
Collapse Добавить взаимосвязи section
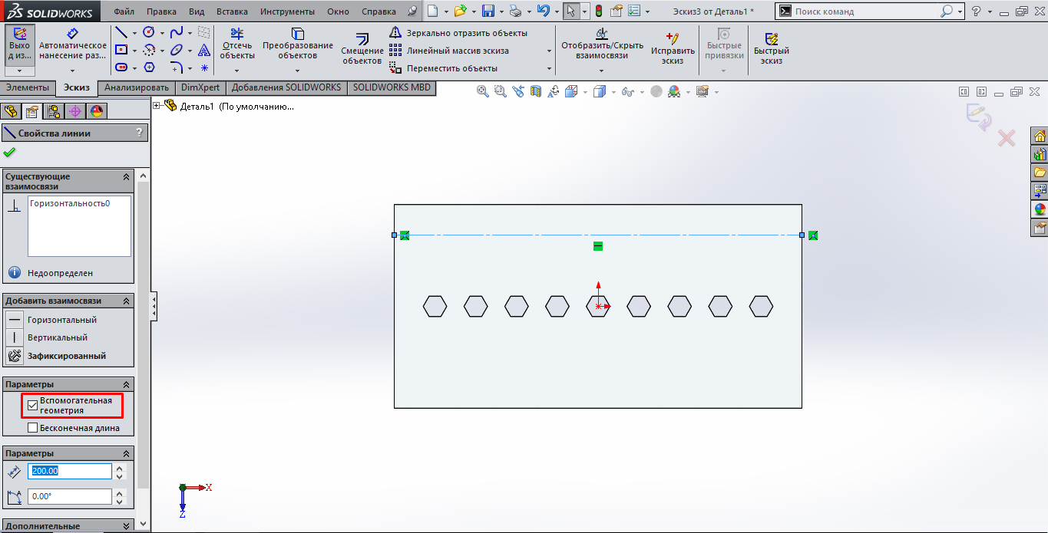click(126, 301)
